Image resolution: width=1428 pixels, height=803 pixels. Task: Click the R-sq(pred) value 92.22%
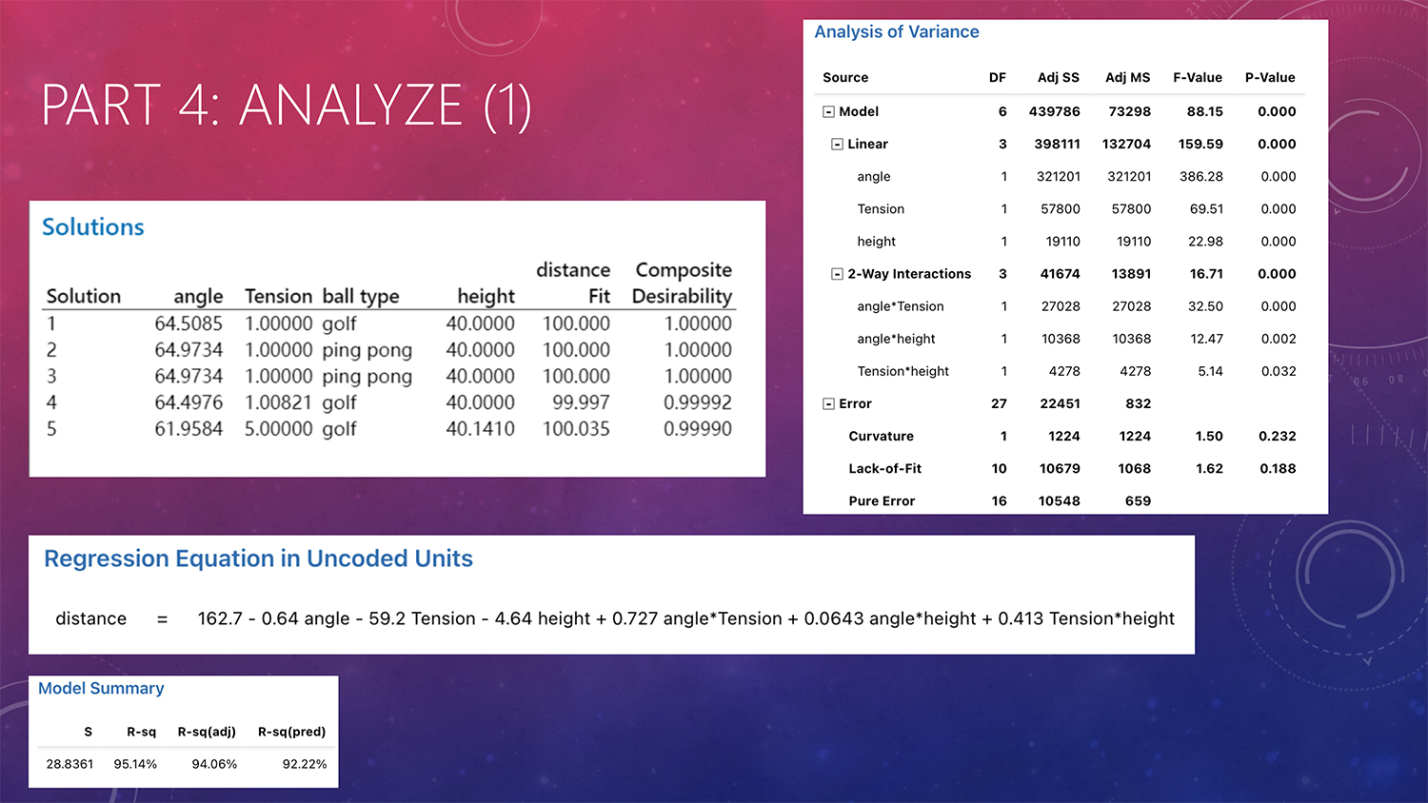304,764
